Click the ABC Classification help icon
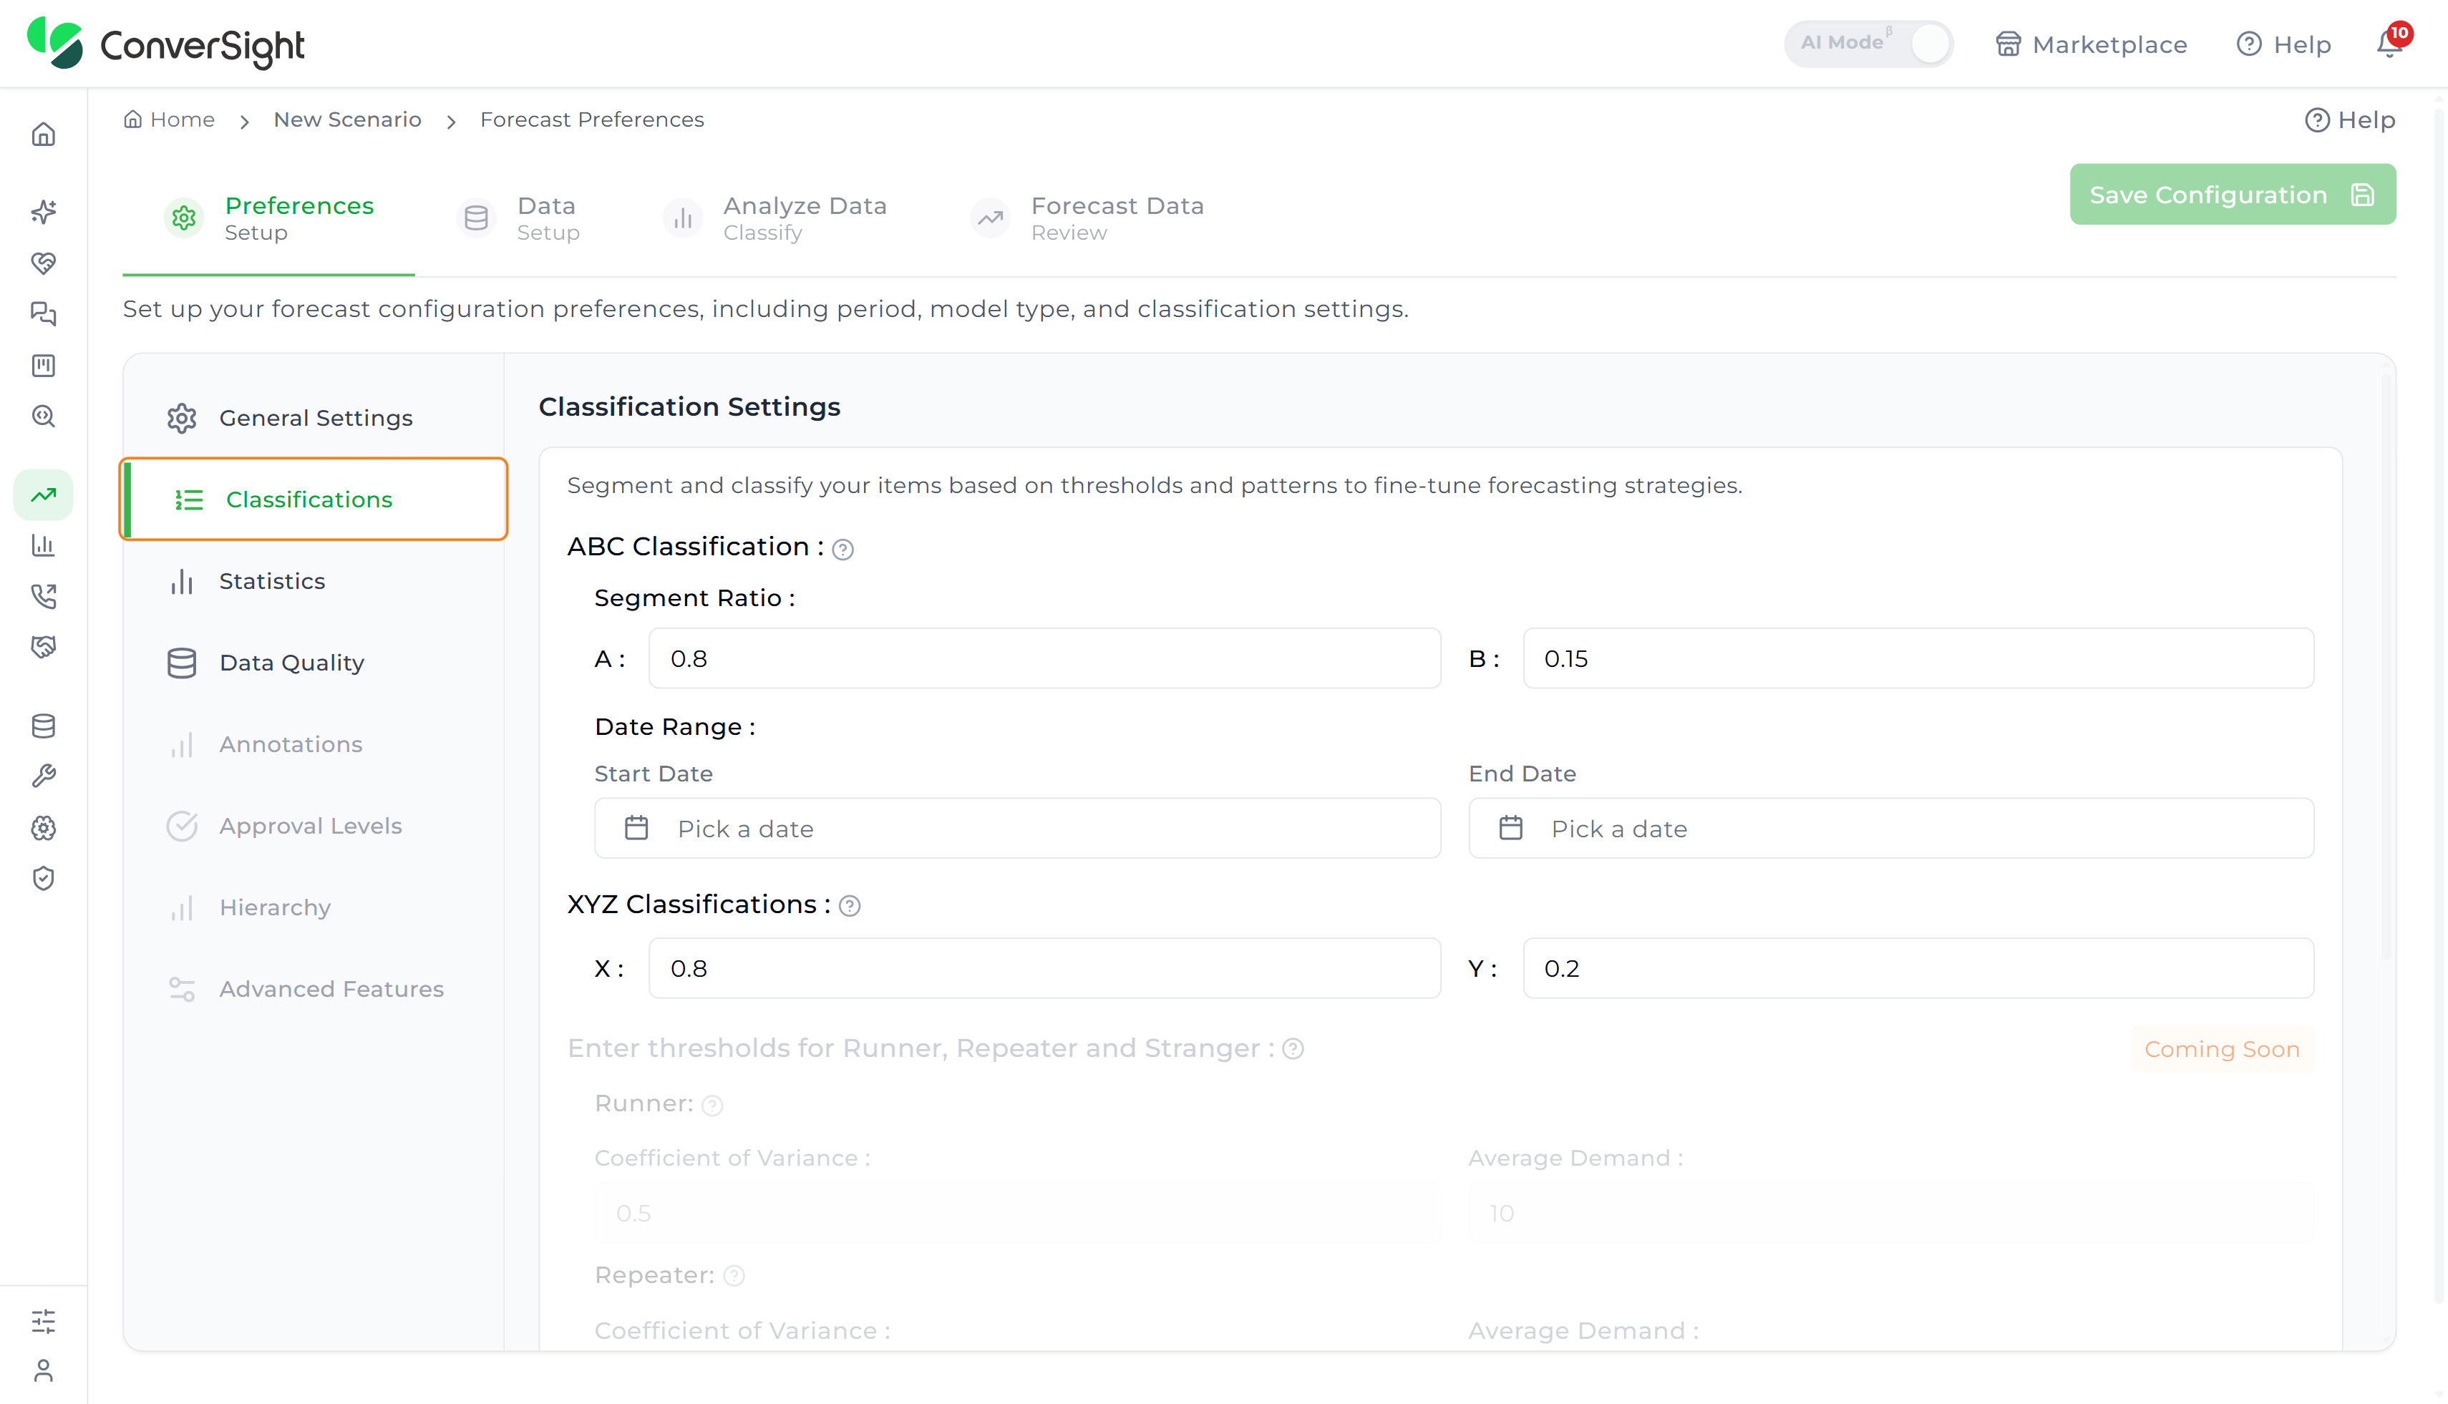The image size is (2448, 1404). pos(843,550)
